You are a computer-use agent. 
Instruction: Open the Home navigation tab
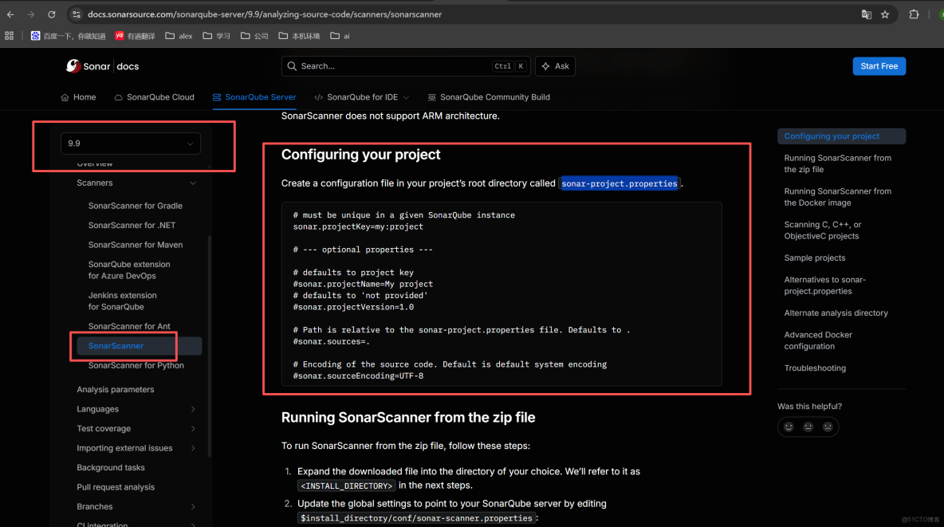click(78, 96)
